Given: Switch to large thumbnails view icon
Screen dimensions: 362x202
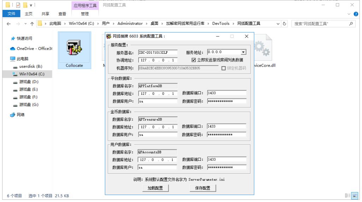Looking at the screenshot, I should point(354,196).
